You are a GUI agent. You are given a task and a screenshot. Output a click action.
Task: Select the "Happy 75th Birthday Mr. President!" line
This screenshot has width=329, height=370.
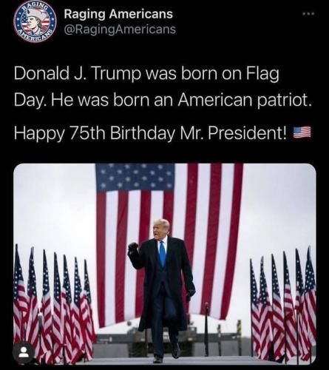tap(151, 133)
